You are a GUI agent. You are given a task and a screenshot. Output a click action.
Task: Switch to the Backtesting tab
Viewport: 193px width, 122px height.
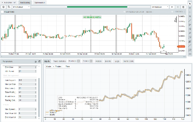click(25, 3)
